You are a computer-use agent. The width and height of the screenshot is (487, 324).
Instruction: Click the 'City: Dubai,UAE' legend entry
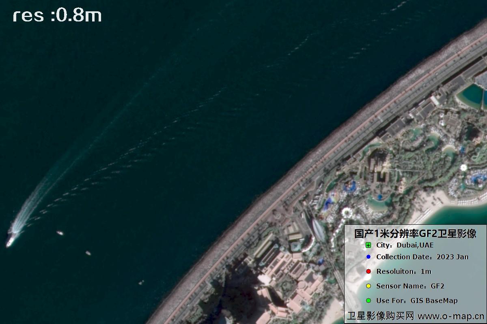pos(405,245)
